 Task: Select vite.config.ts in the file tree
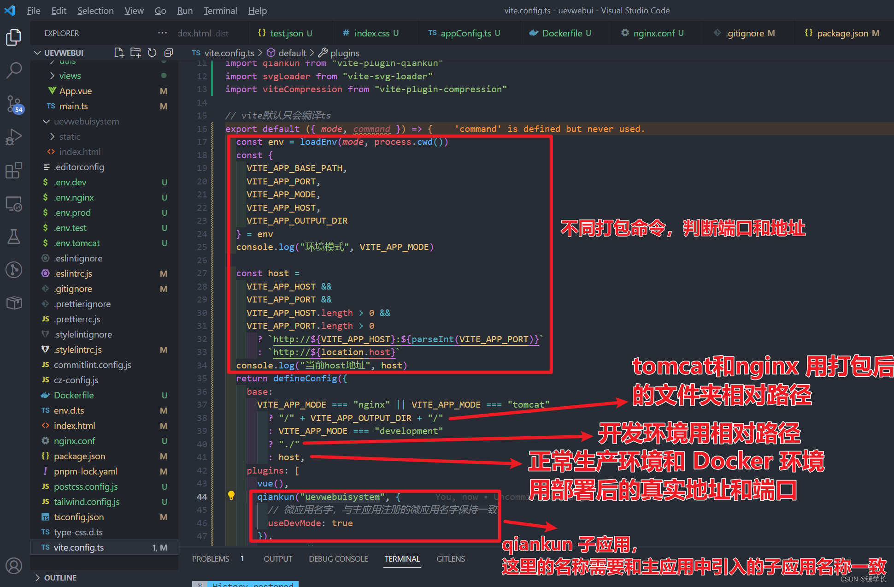pyautogui.click(x=104, y=547)
